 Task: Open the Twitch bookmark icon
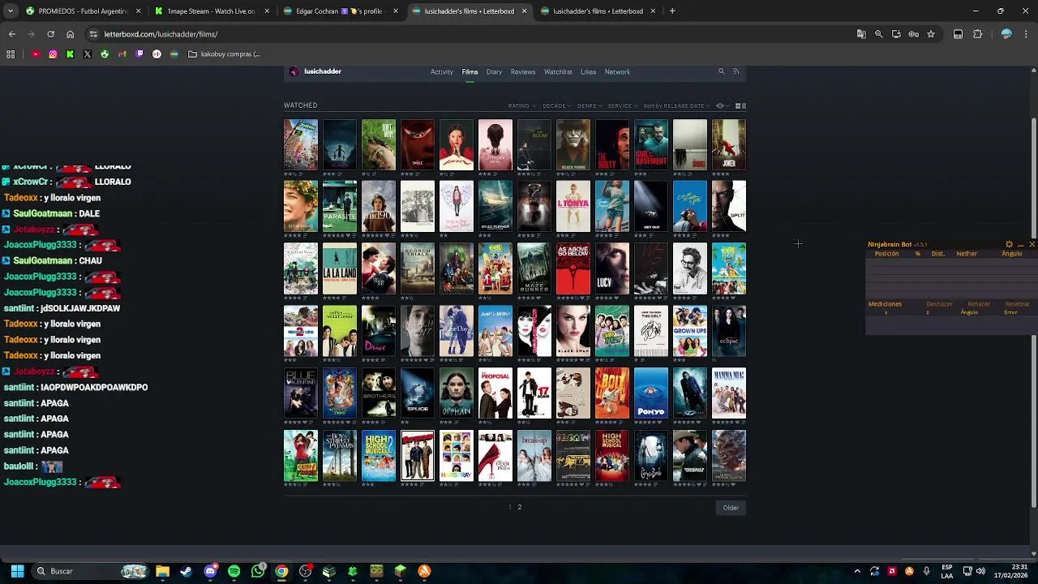(139, 54)
